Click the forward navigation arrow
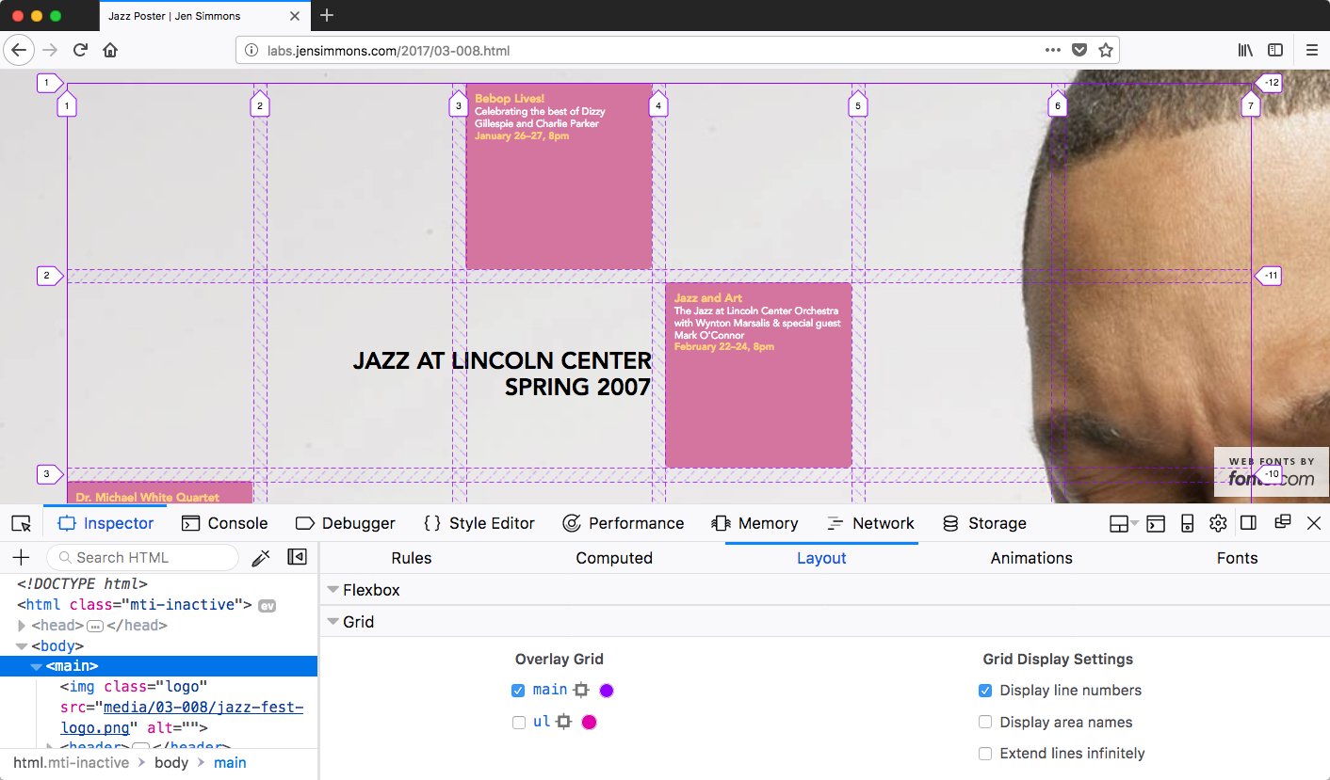1330x780 pixels. point(50,50)
